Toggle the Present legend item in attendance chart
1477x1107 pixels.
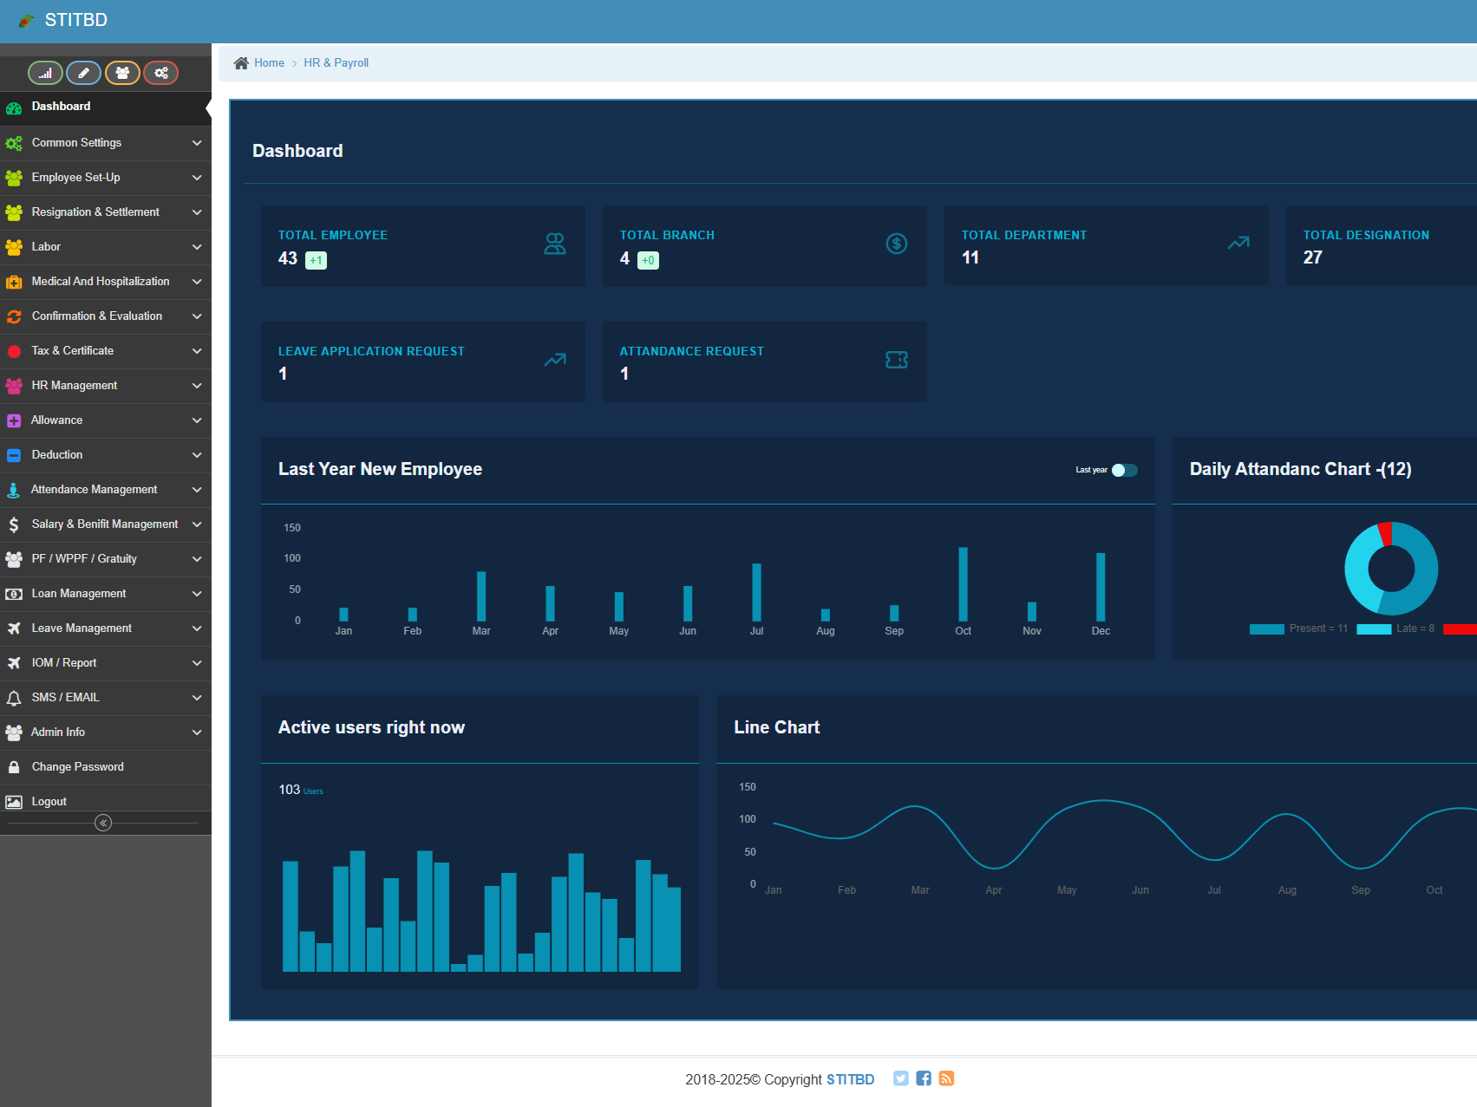tap(1298, 628)
